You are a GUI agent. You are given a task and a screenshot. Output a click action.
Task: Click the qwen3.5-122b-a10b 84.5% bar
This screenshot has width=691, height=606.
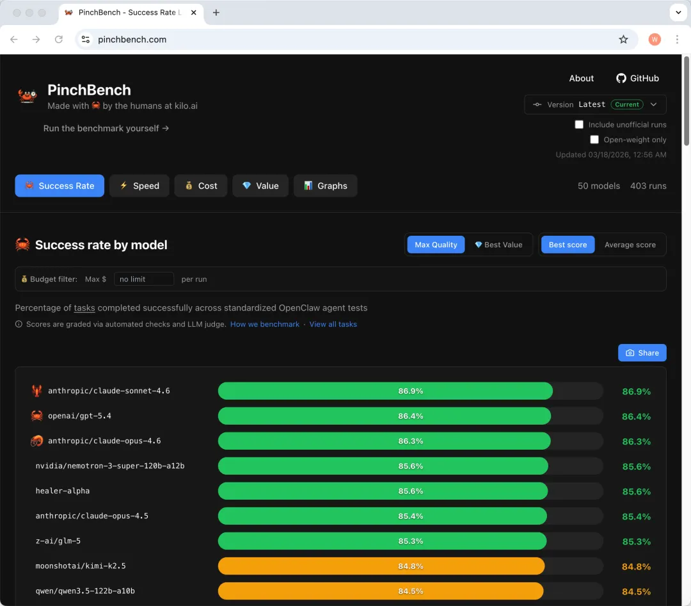click(381, 591)
